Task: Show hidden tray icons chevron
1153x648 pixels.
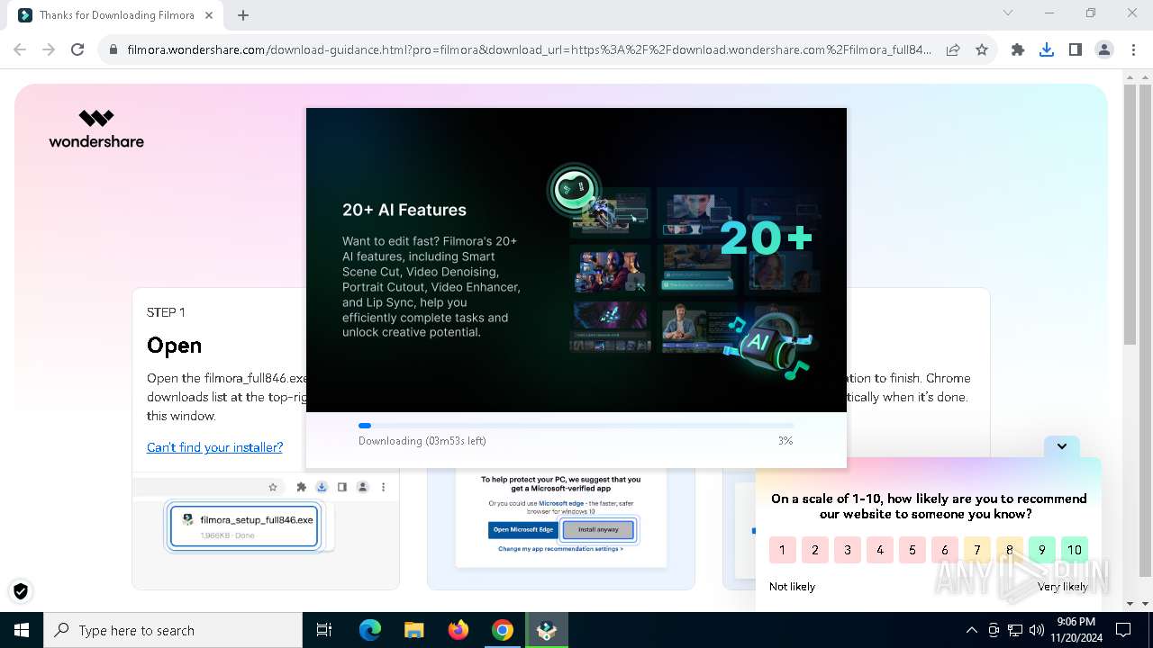Action: point(971,630)
